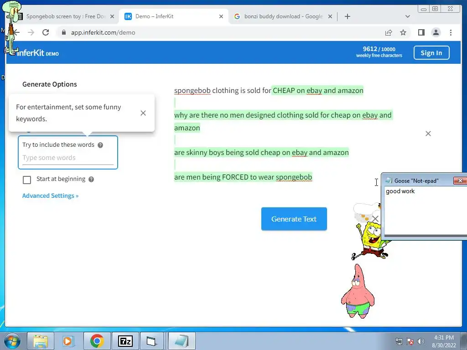Close the bonzi buddy download tab

[330, 16]
